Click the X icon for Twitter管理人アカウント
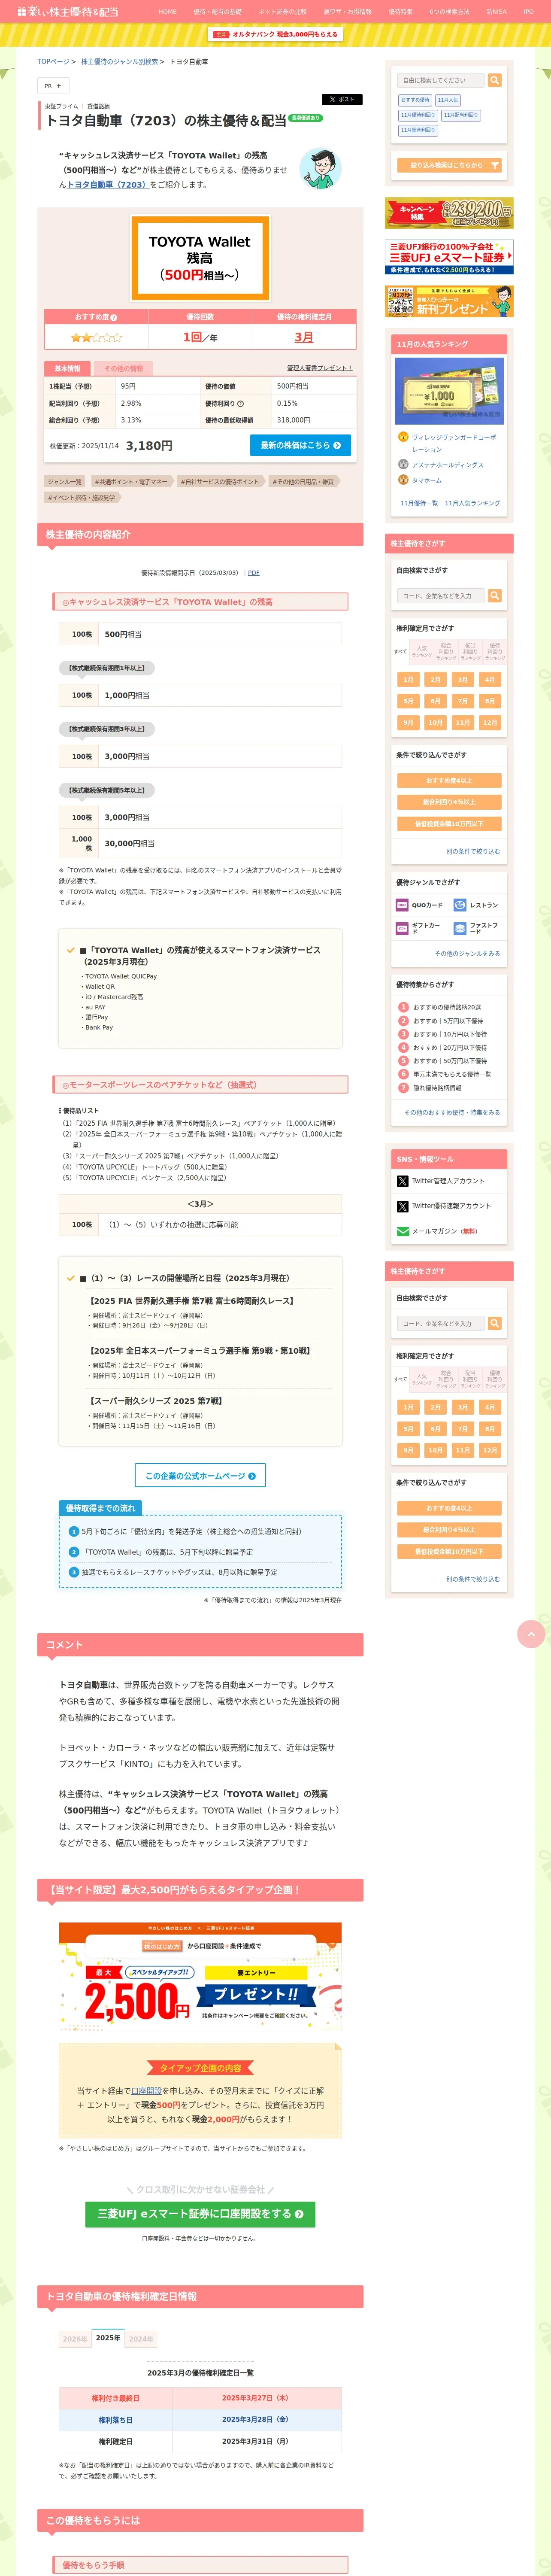This screenshot has height=2576, width=551. coord(402,1181)
